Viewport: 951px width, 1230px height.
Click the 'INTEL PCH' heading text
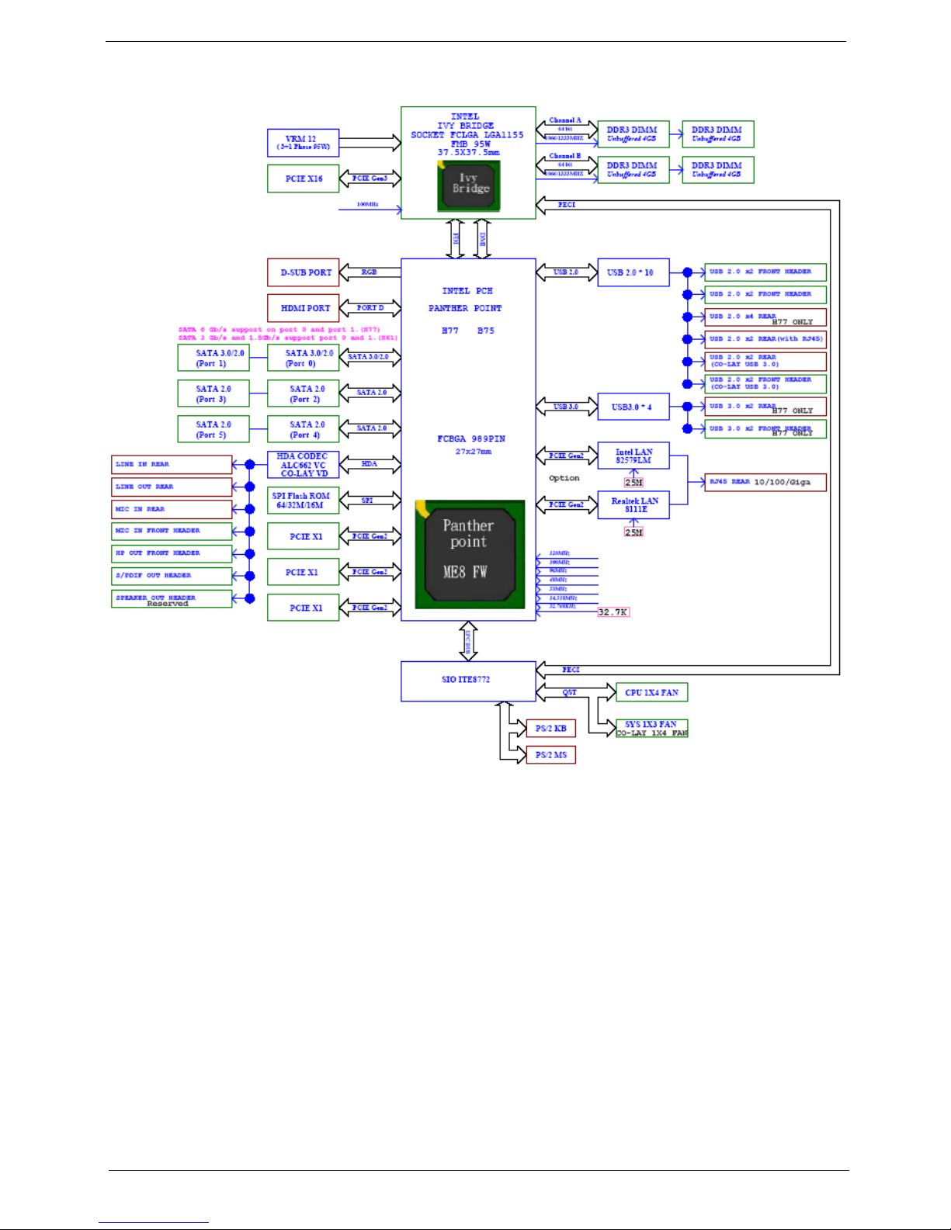click(x=467, y=291)
